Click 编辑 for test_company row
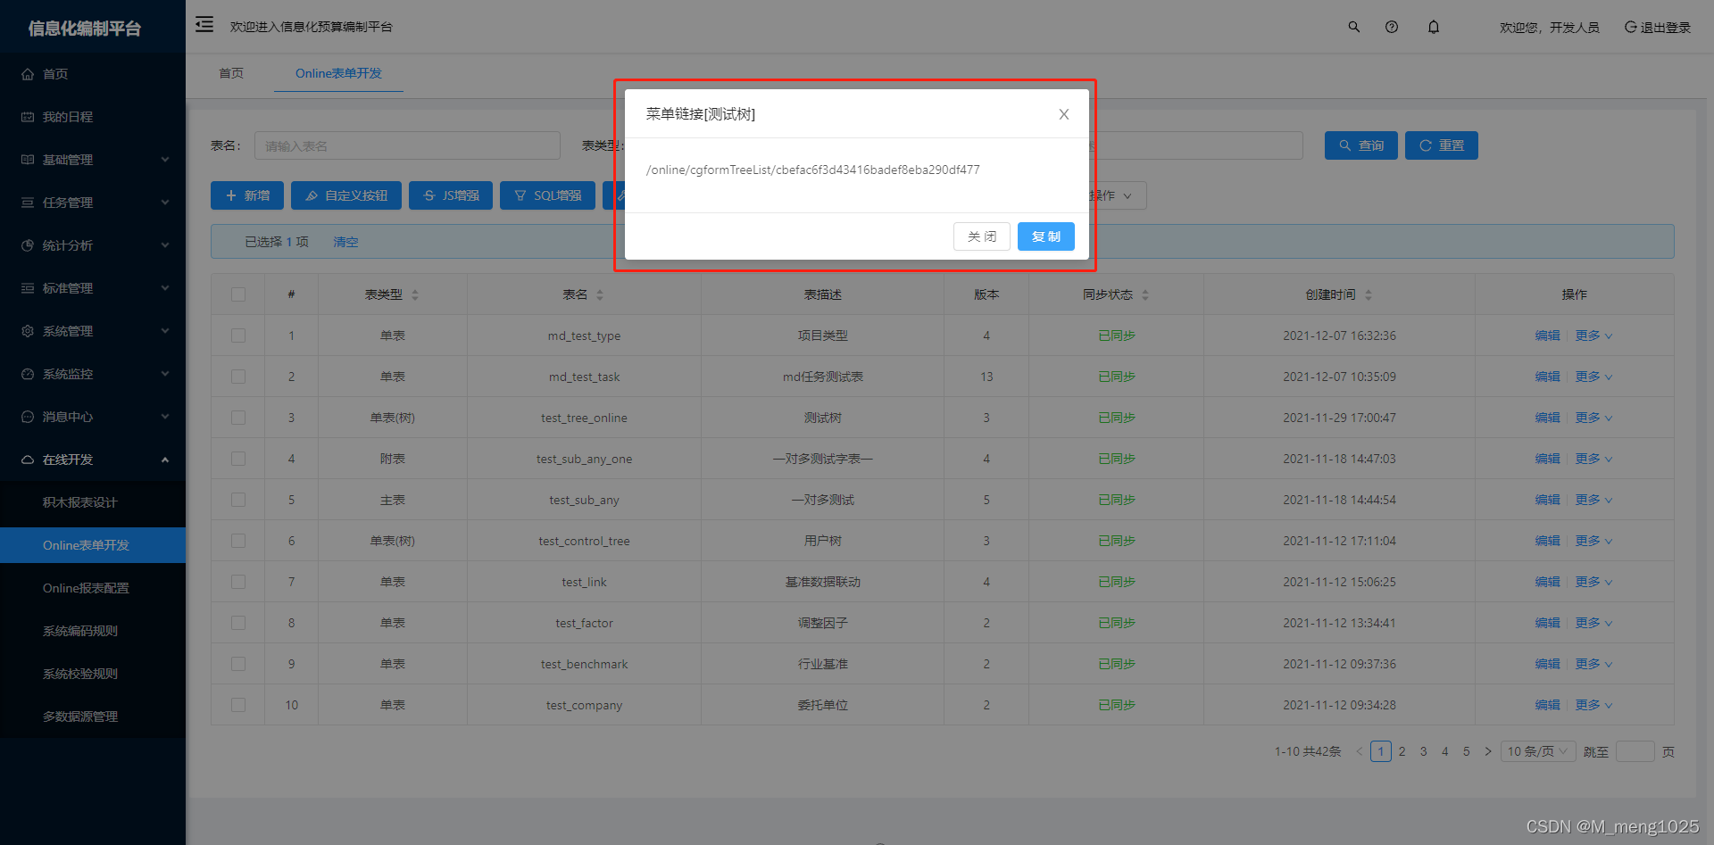The width and height of the screenshot is (1714, 845). (x=1547, y=705)
